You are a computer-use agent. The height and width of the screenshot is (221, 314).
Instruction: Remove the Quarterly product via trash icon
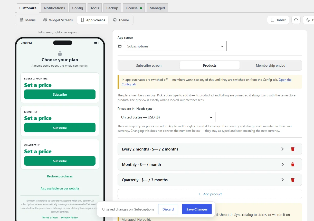[x=293, y=180]
